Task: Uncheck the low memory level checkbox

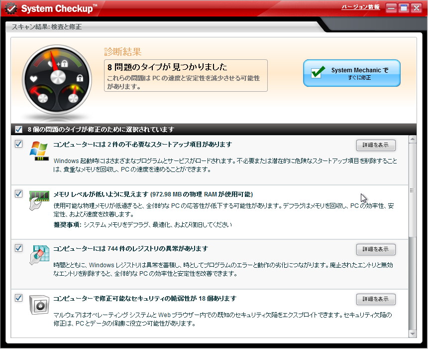Action: 18,194
